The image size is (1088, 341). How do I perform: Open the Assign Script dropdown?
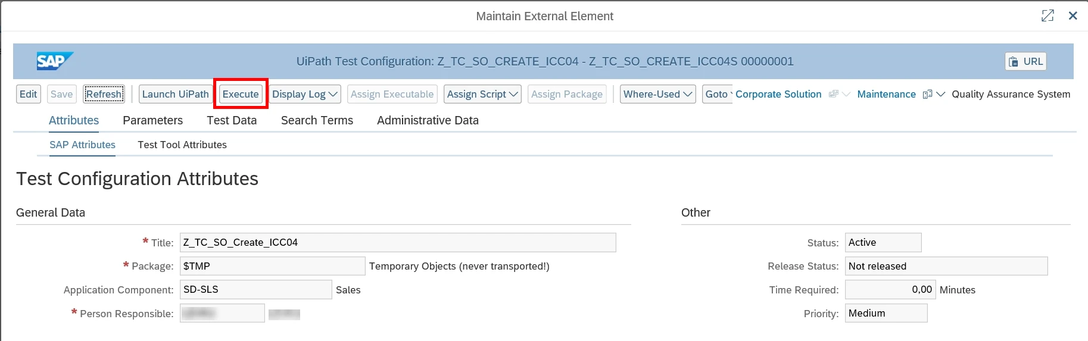(482, 94)
